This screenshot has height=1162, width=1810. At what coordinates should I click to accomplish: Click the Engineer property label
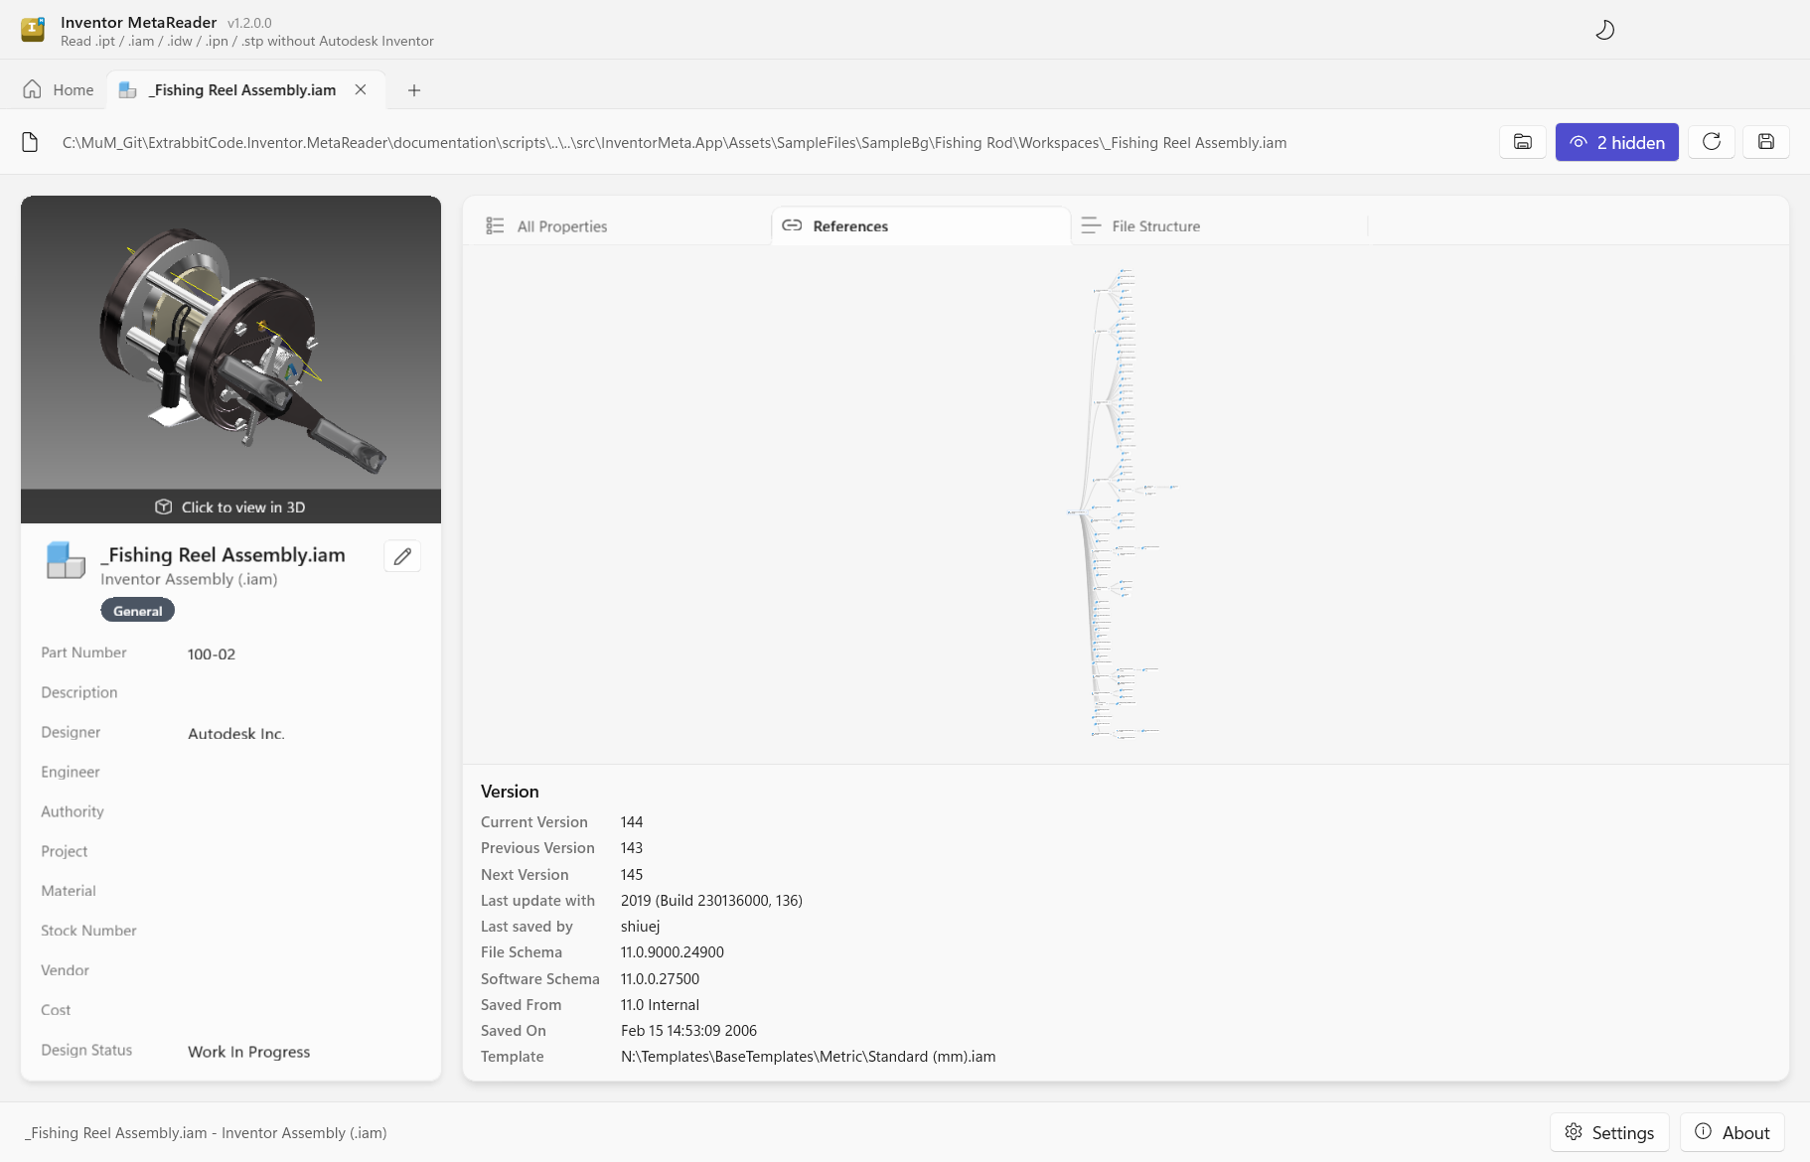71,772
